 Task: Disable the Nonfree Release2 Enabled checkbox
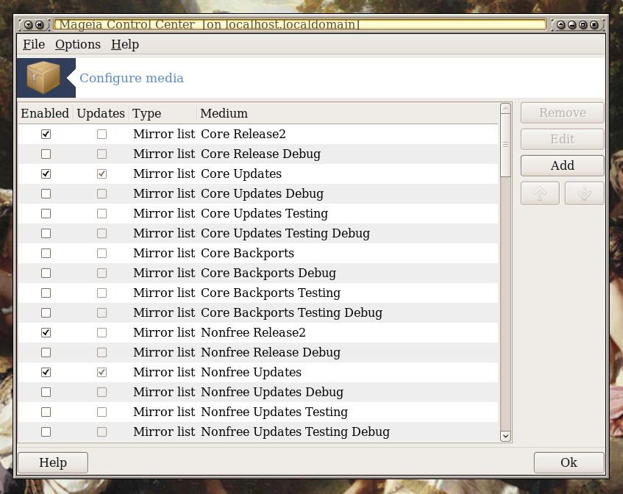tap(46, 333)
